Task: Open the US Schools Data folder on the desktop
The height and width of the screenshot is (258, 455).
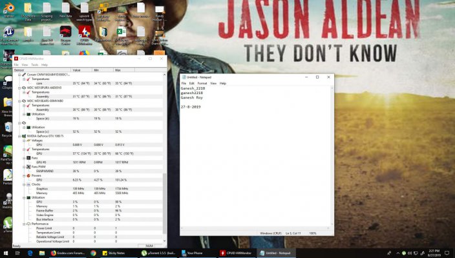Action: pyautogui.click(x=28, y=12)
